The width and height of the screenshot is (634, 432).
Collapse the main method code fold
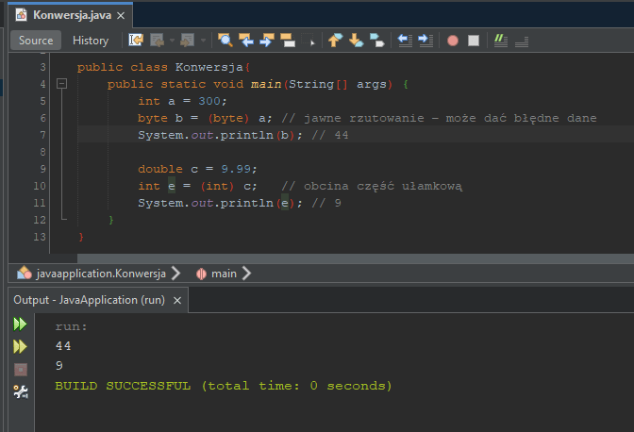coord(62,85)
